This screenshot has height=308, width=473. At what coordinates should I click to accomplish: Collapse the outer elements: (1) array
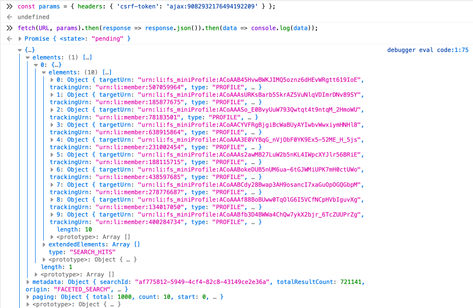click(28, 57)
